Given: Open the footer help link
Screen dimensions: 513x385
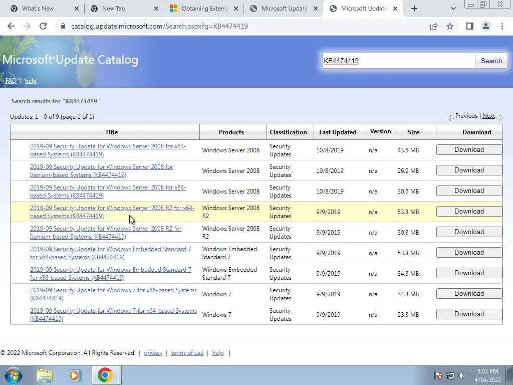Looking at the screenshot, I should coord(217,353).
